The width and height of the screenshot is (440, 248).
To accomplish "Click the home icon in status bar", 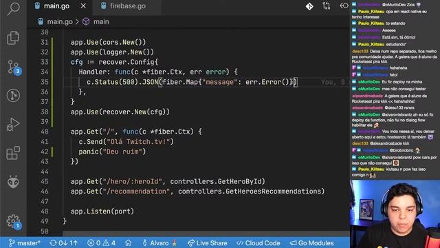I will point(129,242).
